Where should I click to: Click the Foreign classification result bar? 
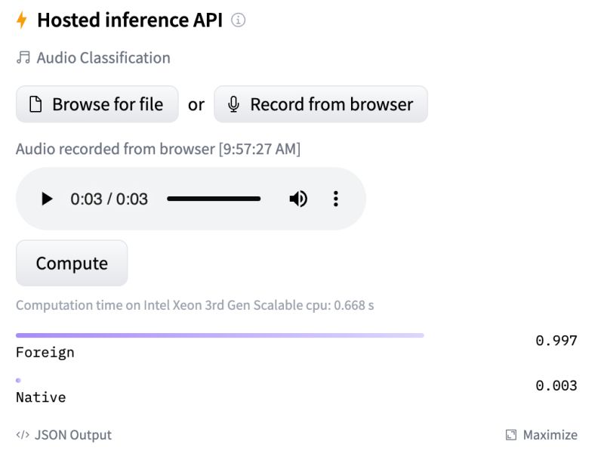[x=220, y=335]
